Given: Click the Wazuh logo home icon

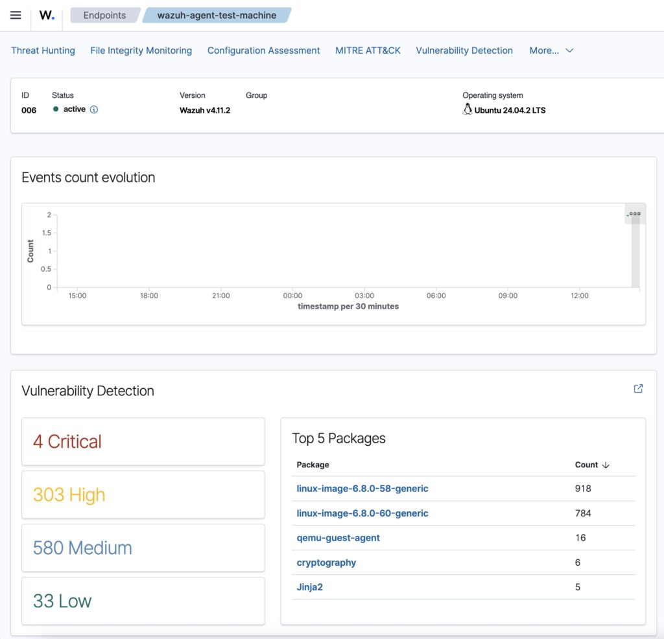Looking at the screenshot, I should [x=47, y=16].
